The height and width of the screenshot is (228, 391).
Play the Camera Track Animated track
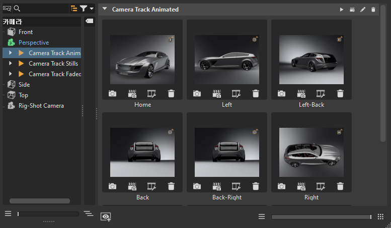click(x=341, y=10)
